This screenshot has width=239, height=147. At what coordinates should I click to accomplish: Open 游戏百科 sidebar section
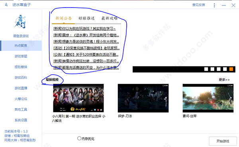21,77
